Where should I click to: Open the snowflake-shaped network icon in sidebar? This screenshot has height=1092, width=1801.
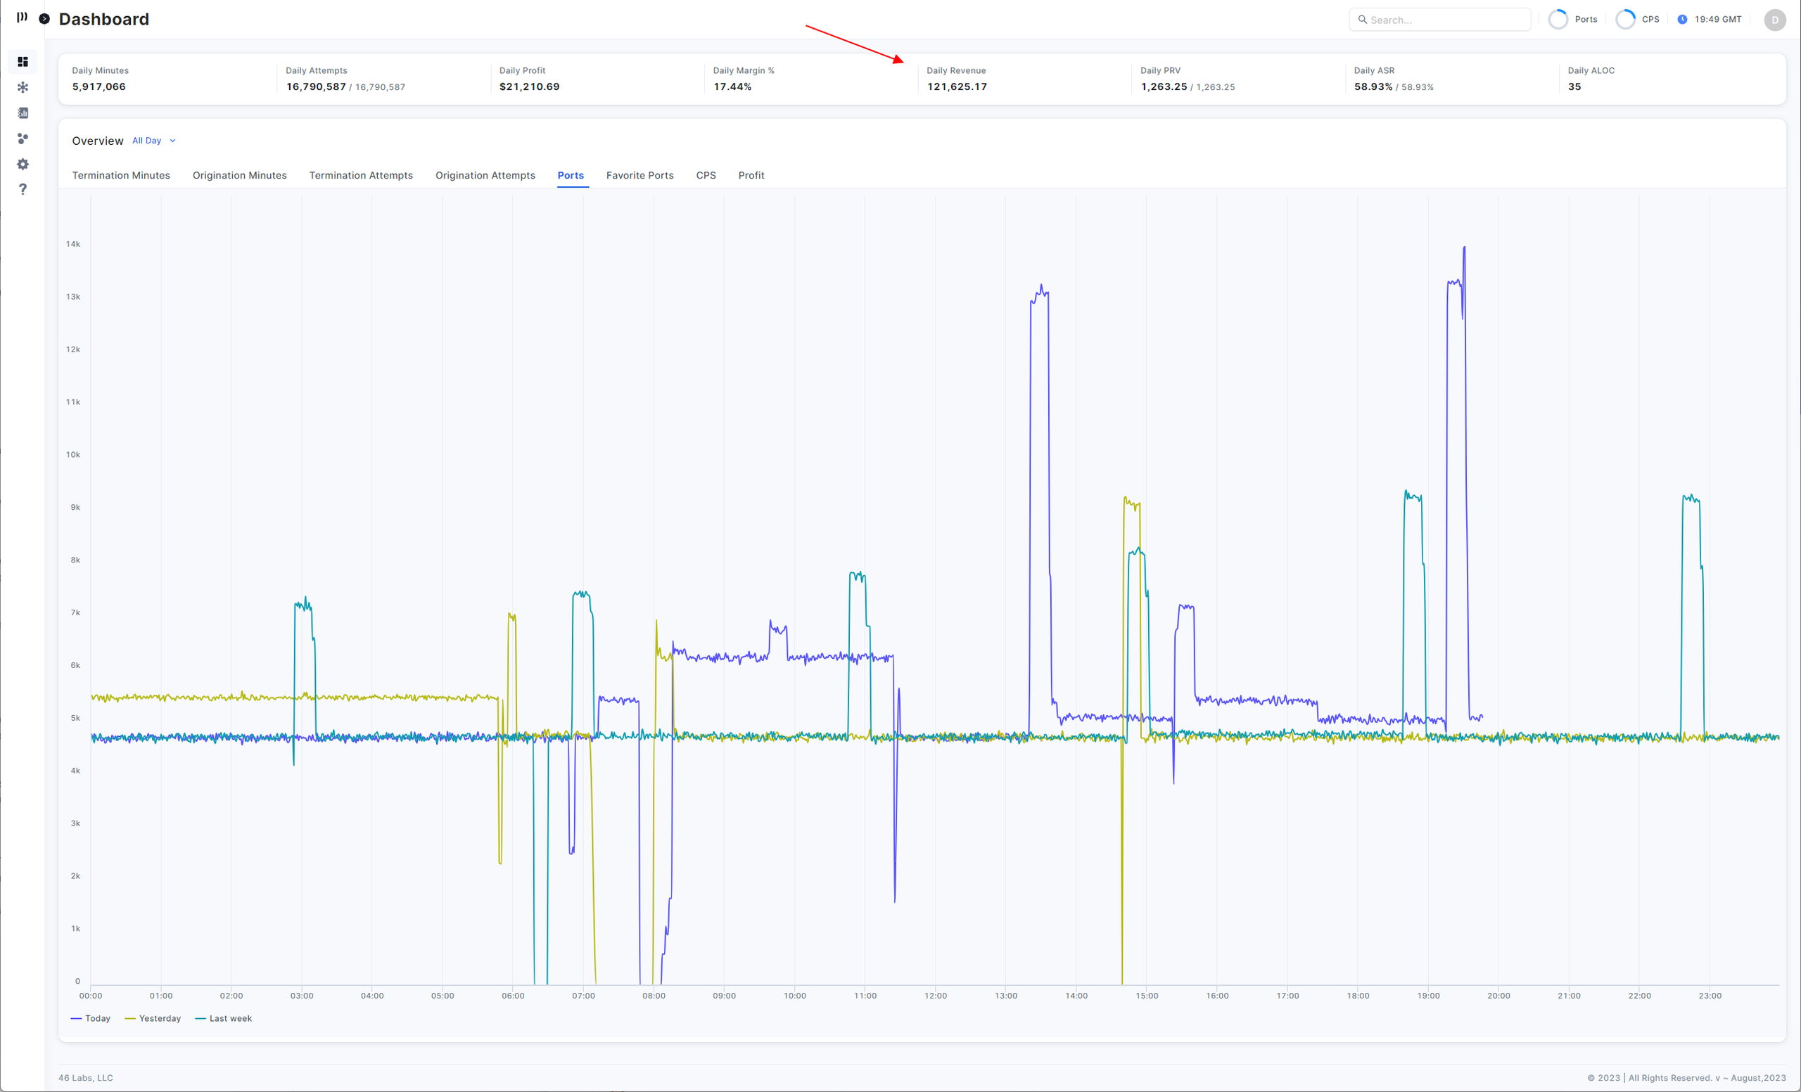23,88
